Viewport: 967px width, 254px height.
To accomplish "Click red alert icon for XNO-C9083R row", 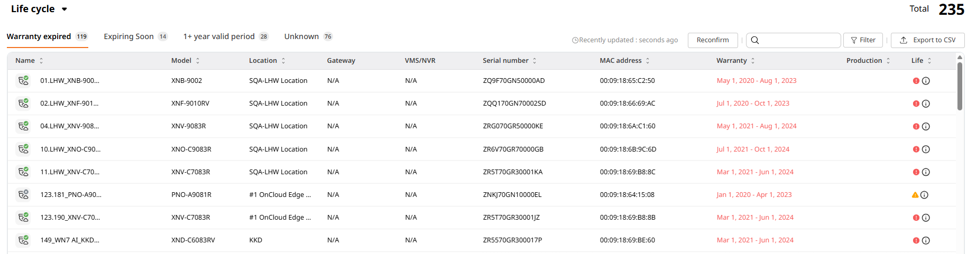I will click(916, 149).
